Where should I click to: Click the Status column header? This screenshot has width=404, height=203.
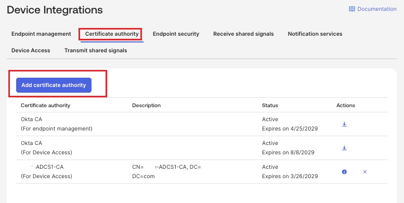pyautogui.click(x=270, y=105)
